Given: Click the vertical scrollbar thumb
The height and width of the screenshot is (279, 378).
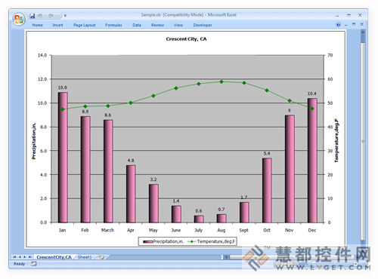Looking at the screenshot, I should 363,141.
